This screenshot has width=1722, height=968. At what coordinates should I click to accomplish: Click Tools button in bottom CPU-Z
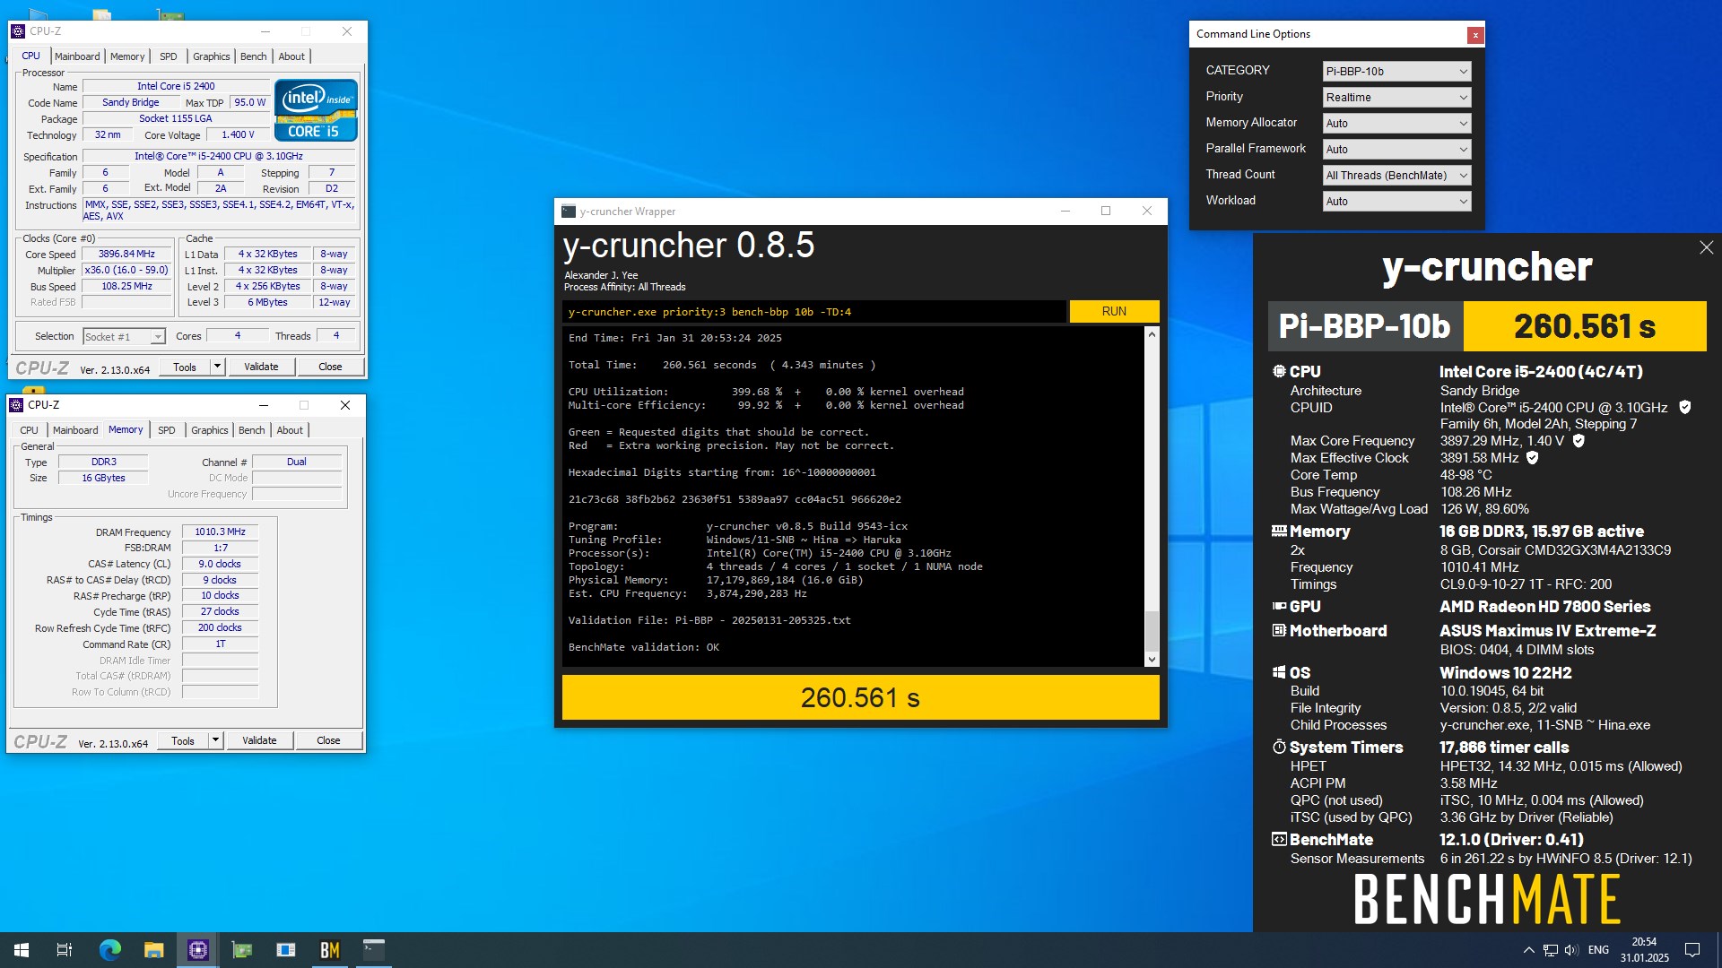pos(183,740)
